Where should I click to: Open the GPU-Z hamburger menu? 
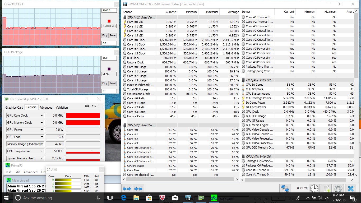(100, 106)
